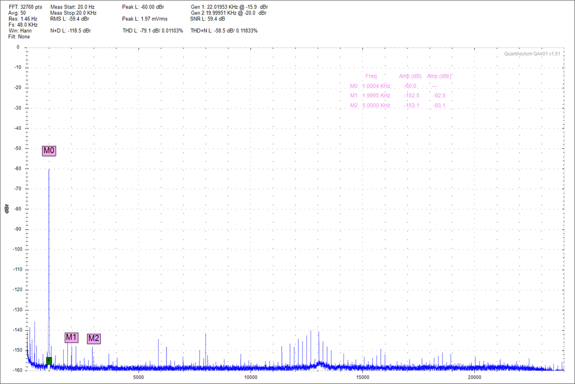Image resolution: width=575 pixels, height=384 pixels.
Task: Click the -100 y-axis tick label
Action: 16,249
